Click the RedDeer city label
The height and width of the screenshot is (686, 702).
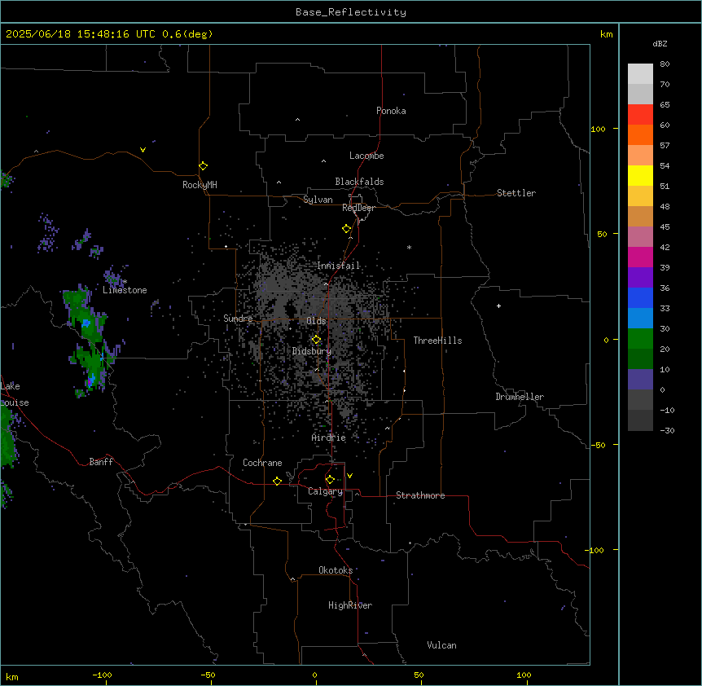[x=358, y=208]
